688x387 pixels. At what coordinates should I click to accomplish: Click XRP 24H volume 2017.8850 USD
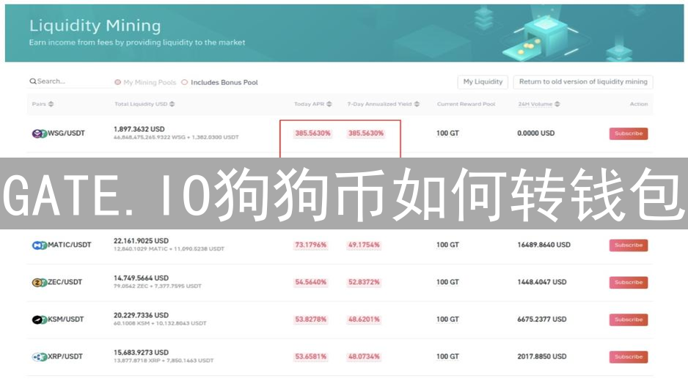pyautogui.click(x=541, y=357)
